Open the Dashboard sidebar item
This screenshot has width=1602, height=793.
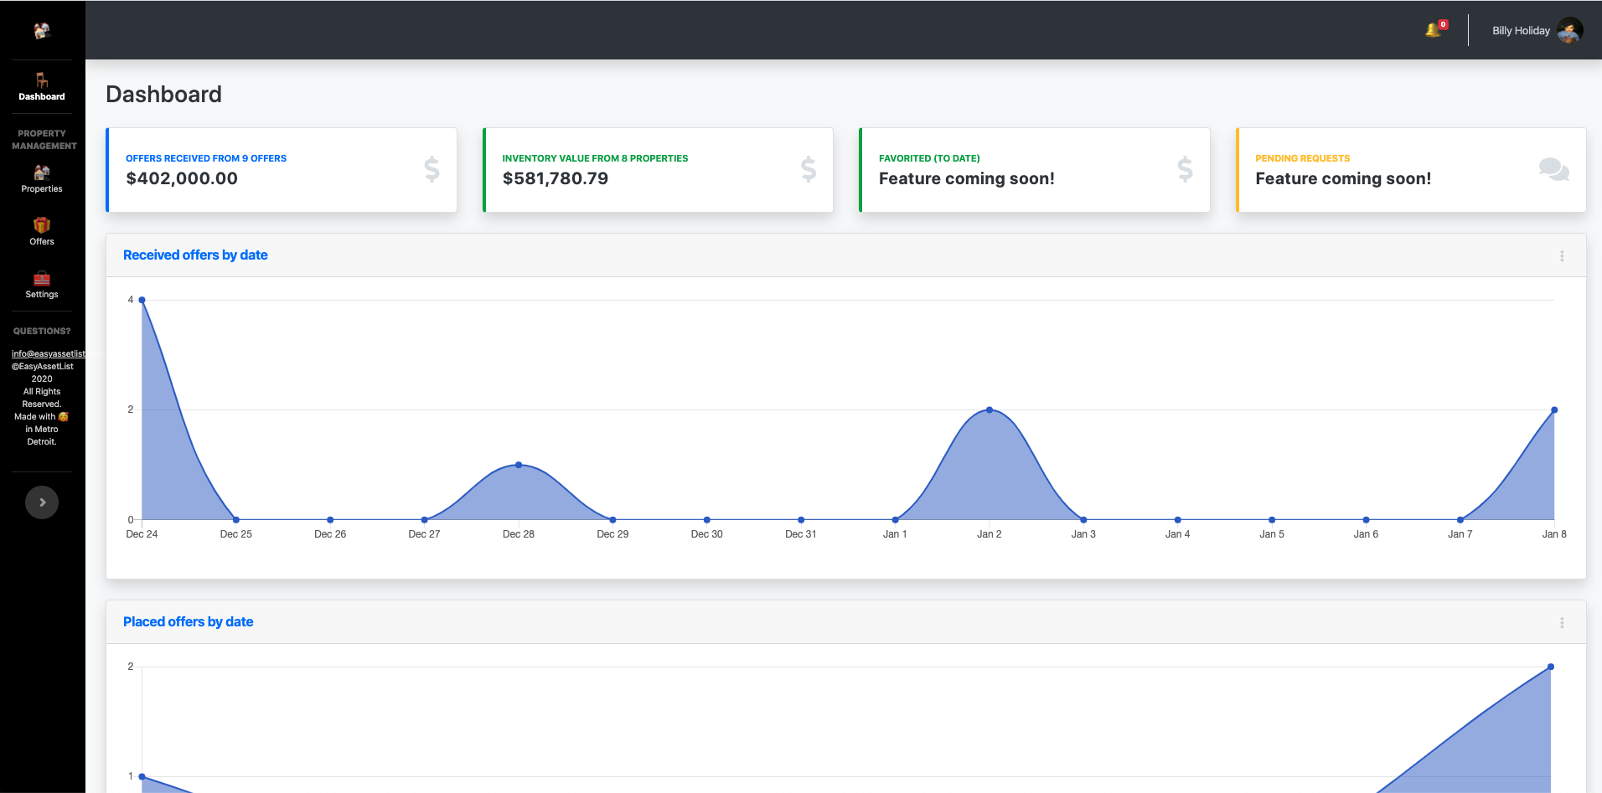(42, 86)
